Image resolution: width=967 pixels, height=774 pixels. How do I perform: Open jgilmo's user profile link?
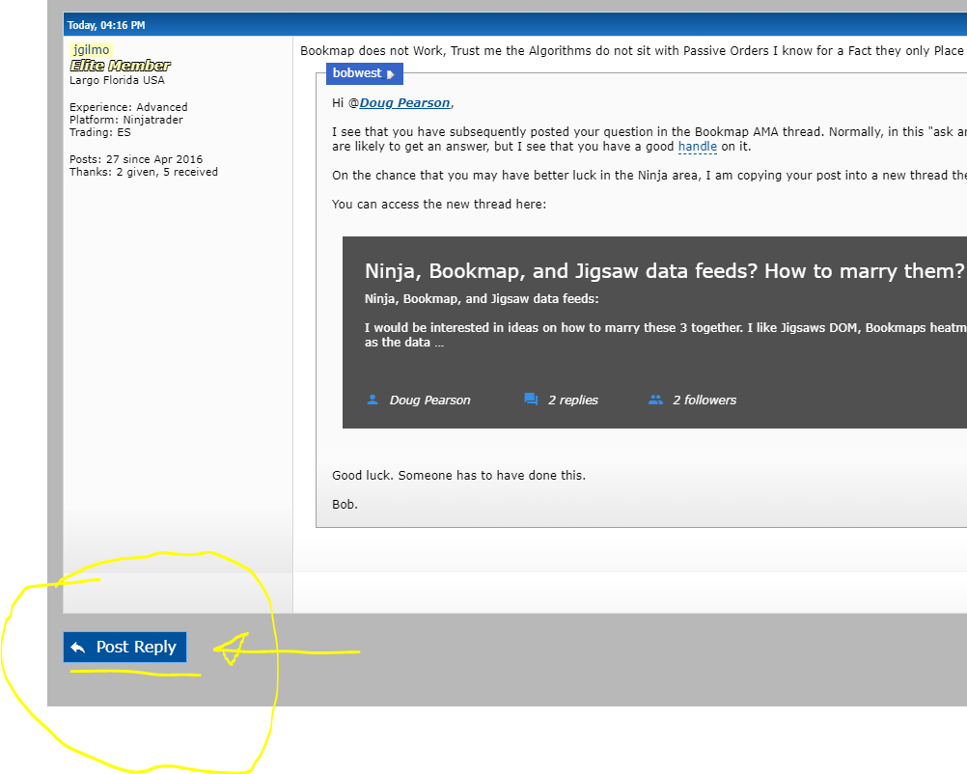(x=92, y=50)
